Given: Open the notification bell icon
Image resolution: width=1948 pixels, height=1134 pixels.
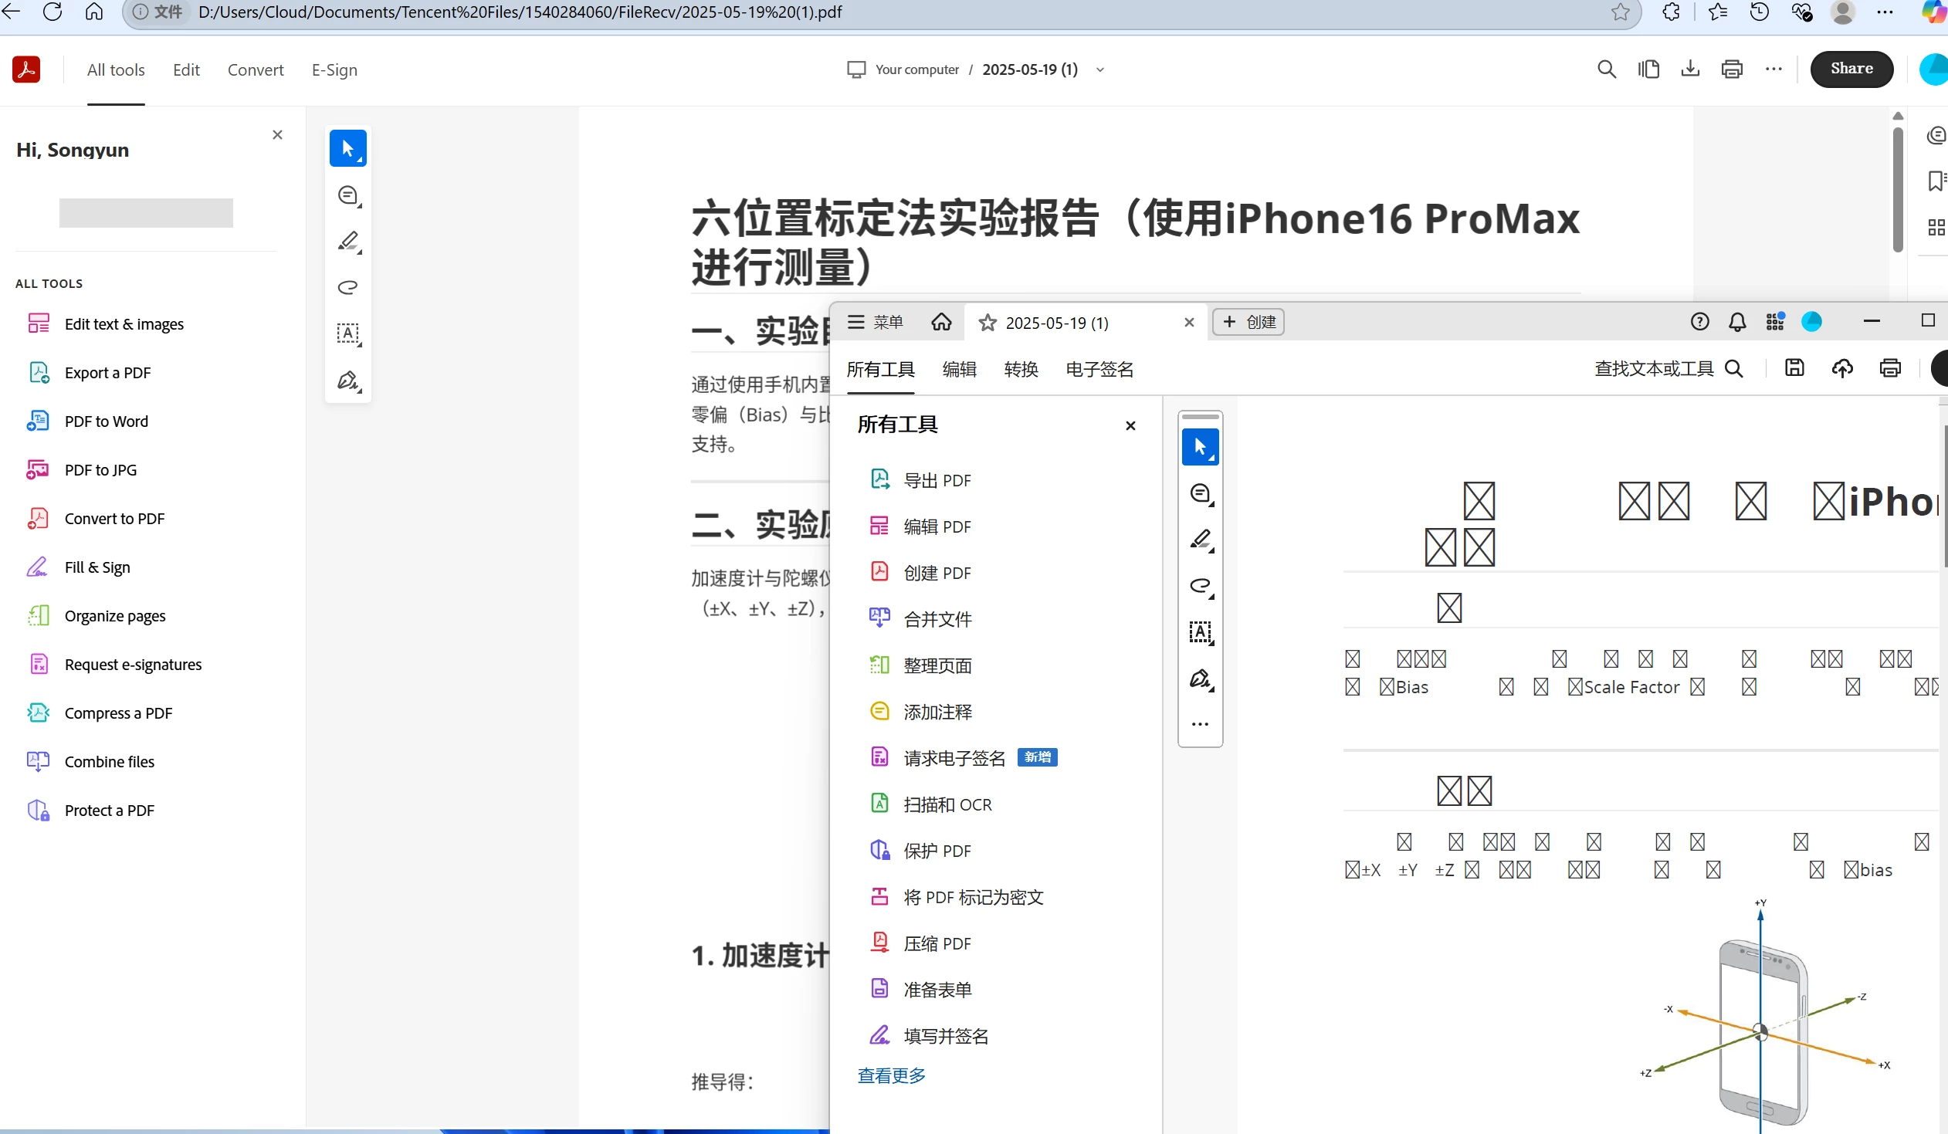Looking at the screenshot, I should pos(1737,323).
